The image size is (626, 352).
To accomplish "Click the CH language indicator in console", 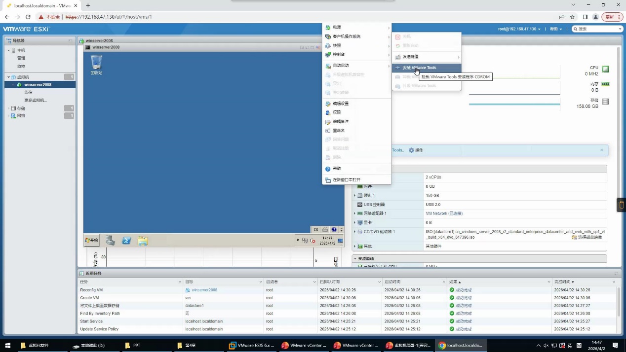I will [x=316, y=230].
